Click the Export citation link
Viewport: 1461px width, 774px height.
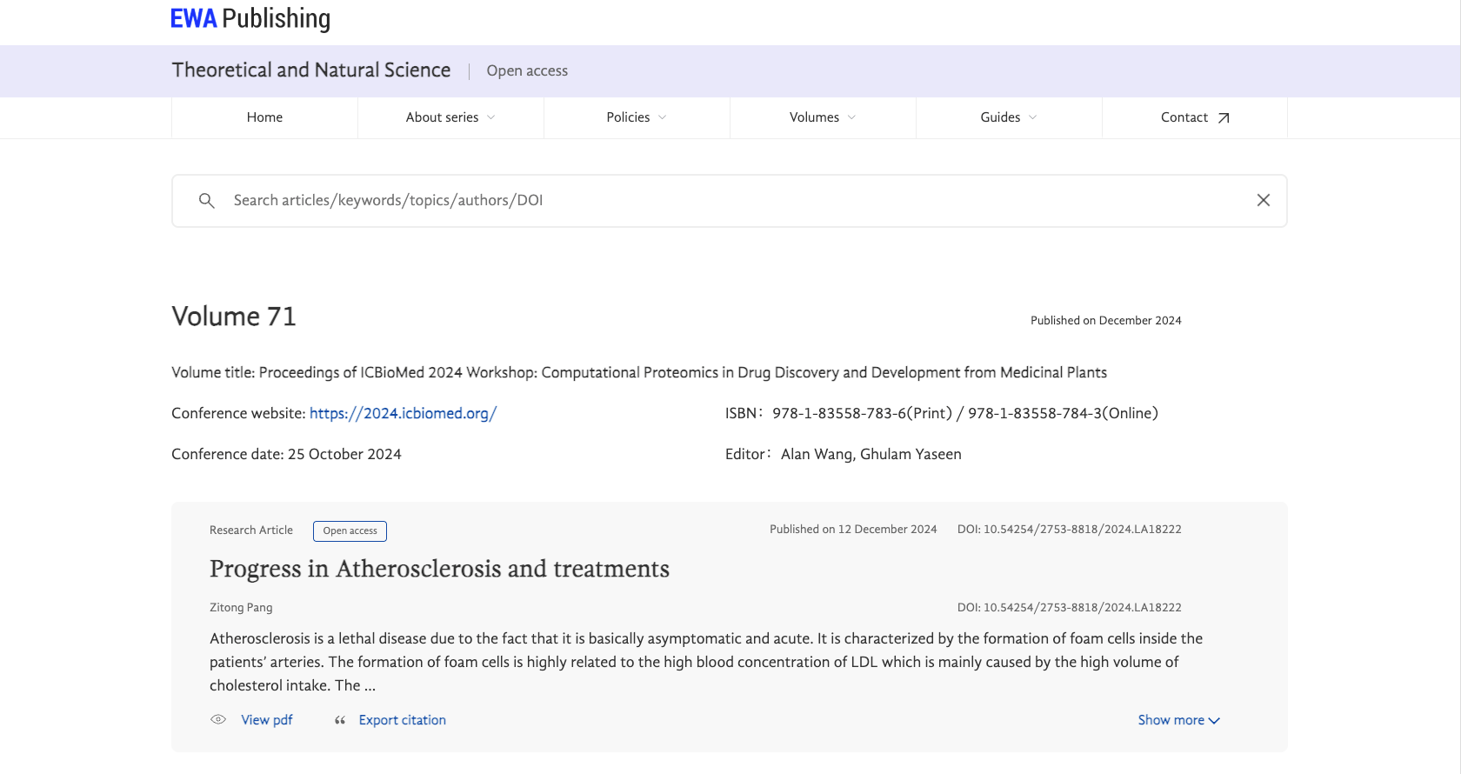point(403,720)
